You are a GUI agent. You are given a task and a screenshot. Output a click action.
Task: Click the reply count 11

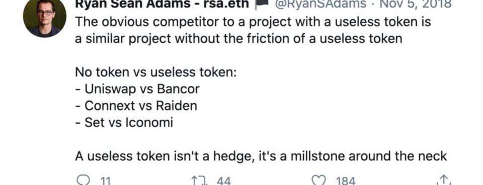tap(106, 181)
